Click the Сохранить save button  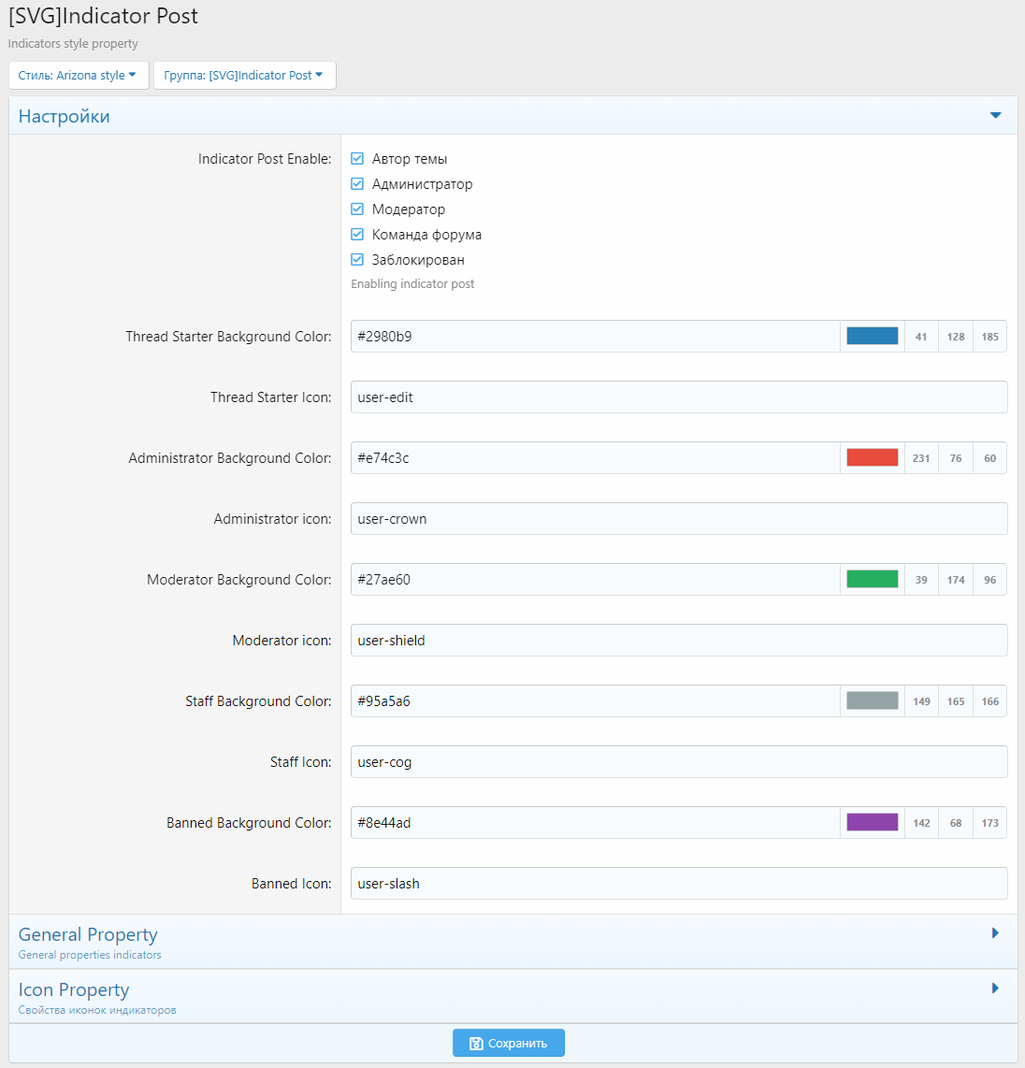click(508, 1044)
